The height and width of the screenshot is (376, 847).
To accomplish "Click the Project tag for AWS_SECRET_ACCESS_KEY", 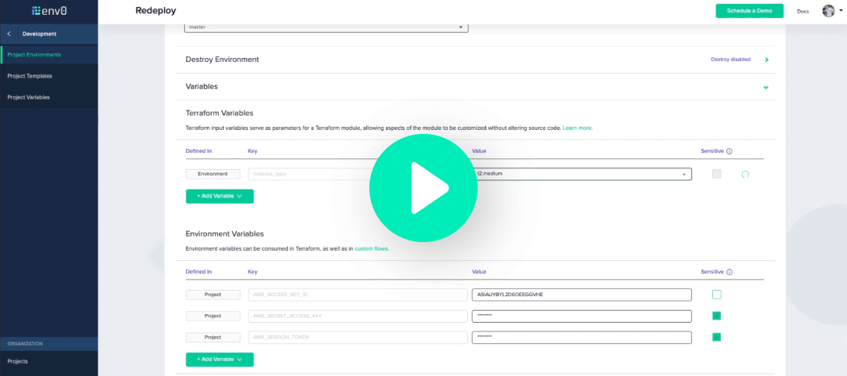I will [213, 316].
